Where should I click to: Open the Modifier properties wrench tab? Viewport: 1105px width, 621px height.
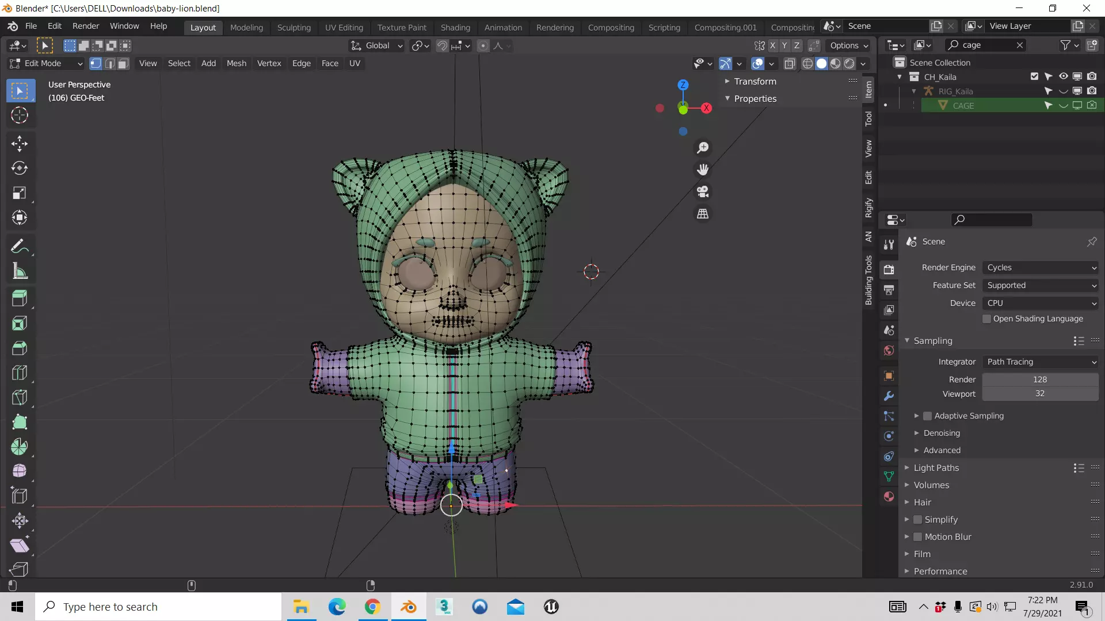pyautogui.click(x=889, y=396)
